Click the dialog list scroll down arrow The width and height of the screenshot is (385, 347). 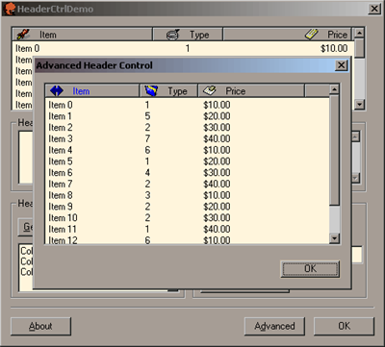(x=335, y=238)
